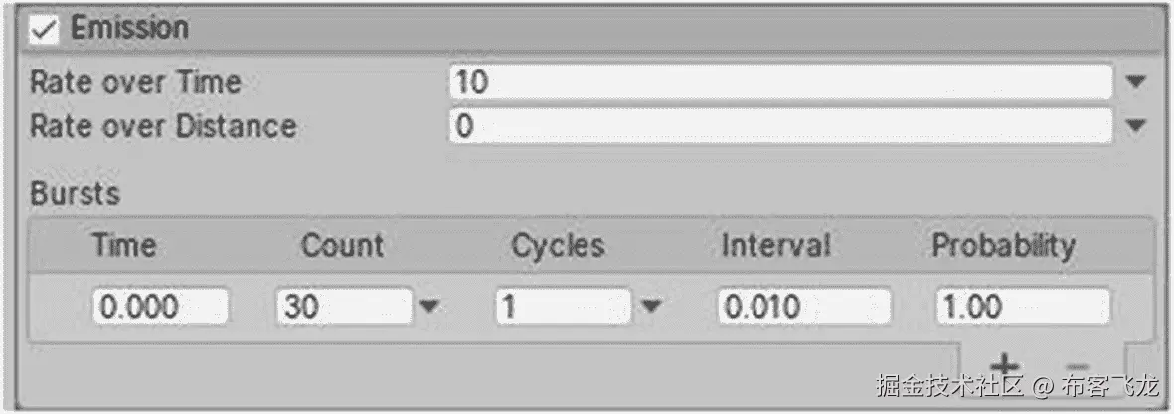Open the Rate over Time mode dropdown arrow
1174x414 pixels.
coord(1137,82)
